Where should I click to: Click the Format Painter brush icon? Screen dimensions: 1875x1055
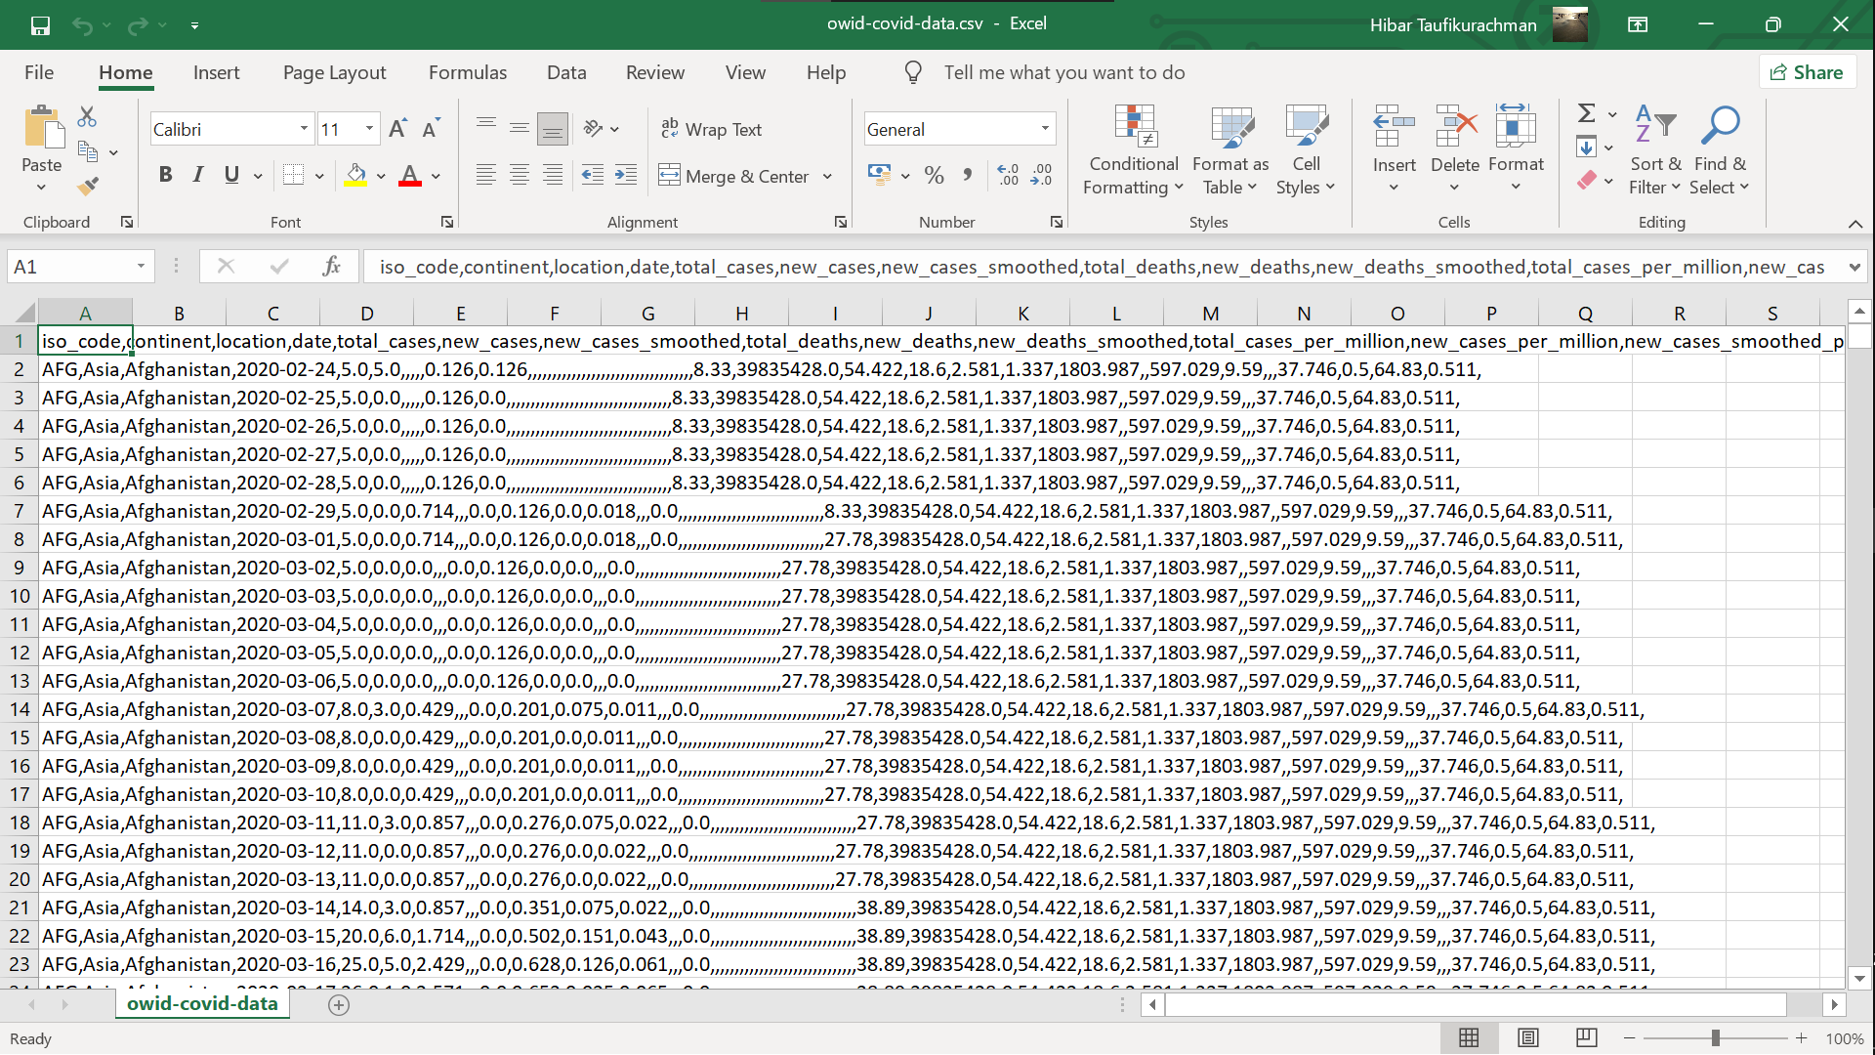[x=88, y=186]
